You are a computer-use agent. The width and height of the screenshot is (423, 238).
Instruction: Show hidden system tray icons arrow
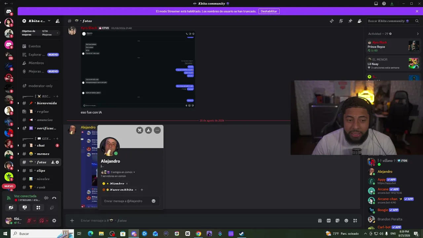[x=365, y=234]
